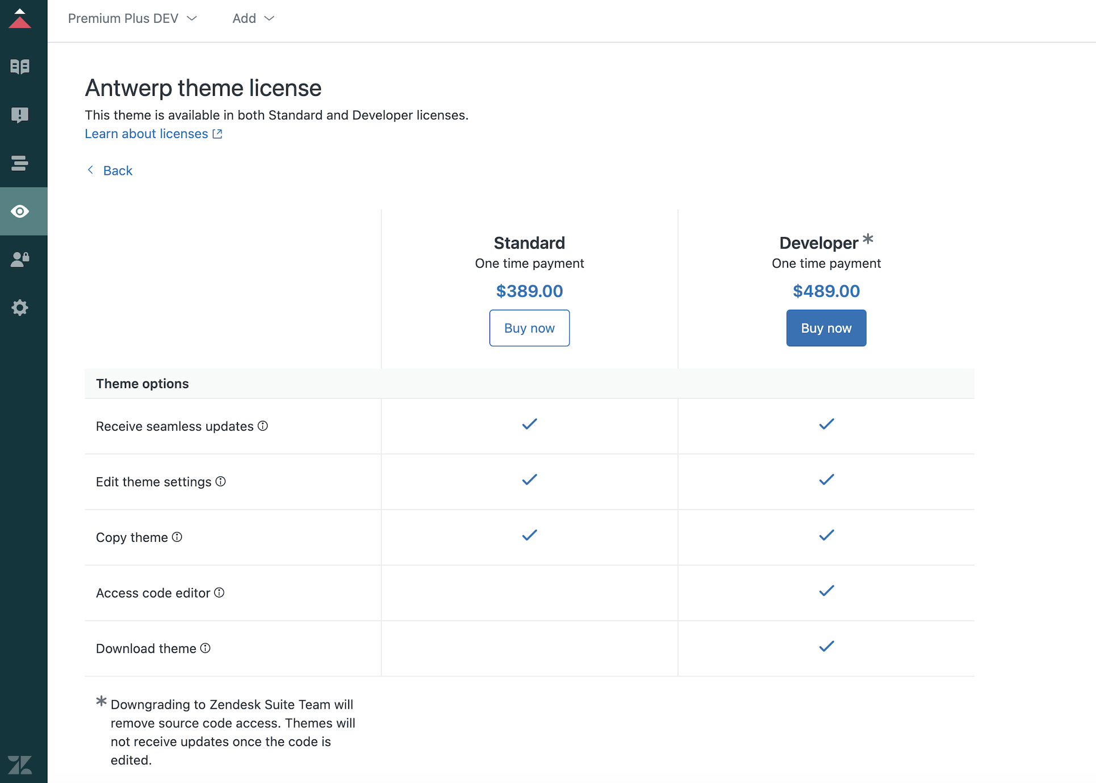Viewport: 1096px width, 783px height.
Task: Click info icon next to Edit theme settings
Action: [x=221, y=481]
